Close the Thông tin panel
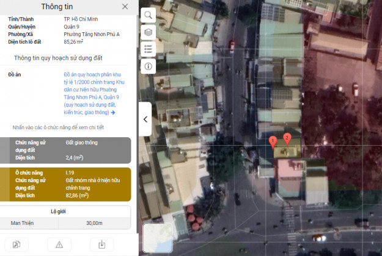The height and width of the screenshot is (256, 382). (x=125, y=7)
